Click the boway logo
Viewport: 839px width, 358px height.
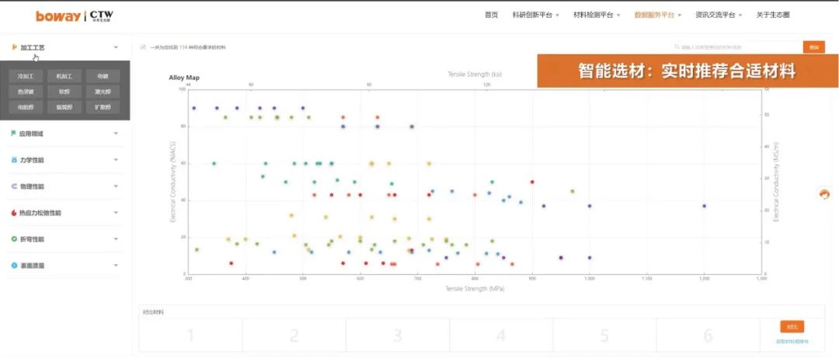(x=57, y=16)
